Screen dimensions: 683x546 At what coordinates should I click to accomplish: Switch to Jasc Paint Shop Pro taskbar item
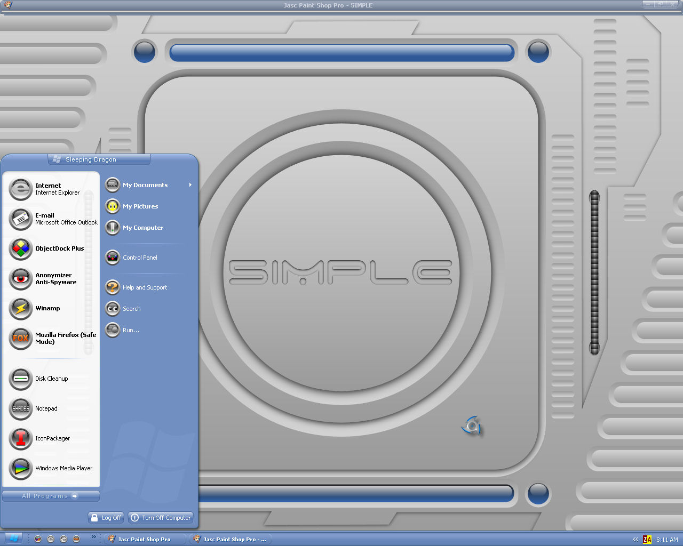(x=145, y=539)
